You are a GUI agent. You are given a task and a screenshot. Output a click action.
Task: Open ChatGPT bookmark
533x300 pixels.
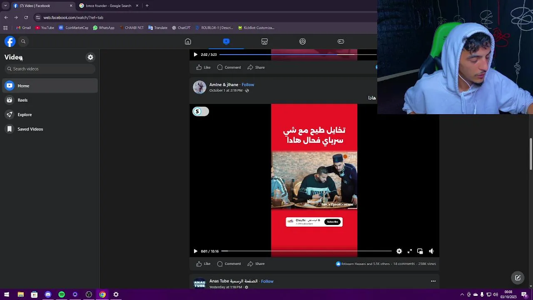(181, 28)
